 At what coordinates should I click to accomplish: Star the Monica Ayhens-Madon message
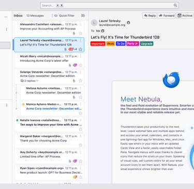click(x=80, y=113)
